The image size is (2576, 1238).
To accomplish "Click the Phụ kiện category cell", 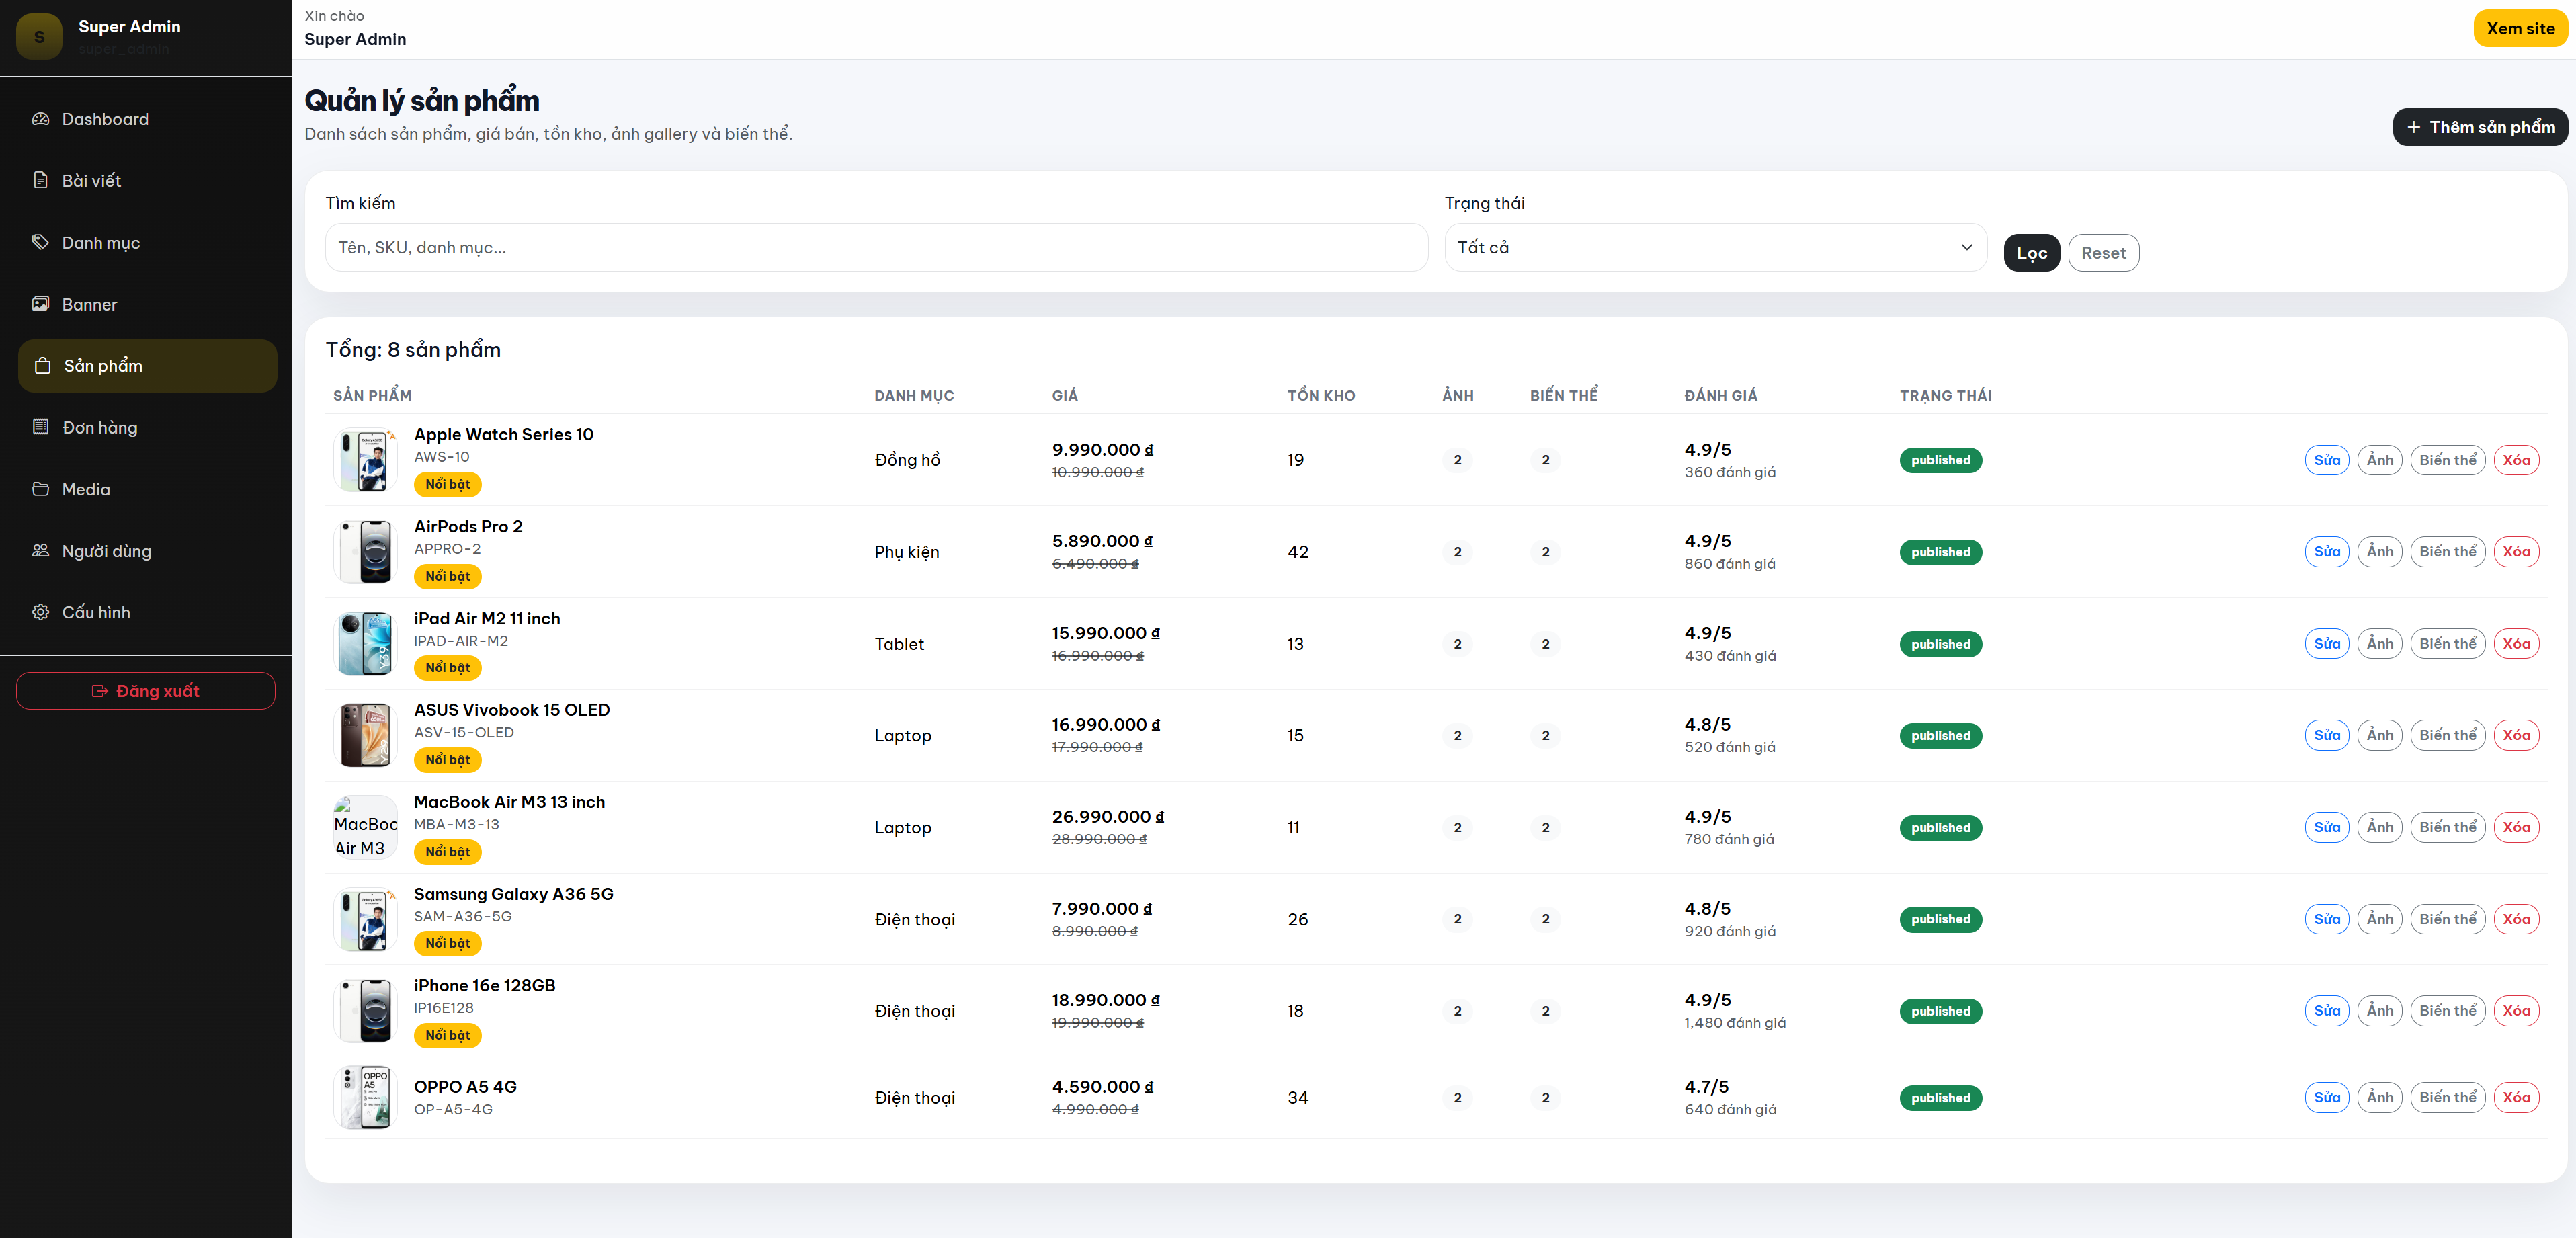I will coord(906,552).
